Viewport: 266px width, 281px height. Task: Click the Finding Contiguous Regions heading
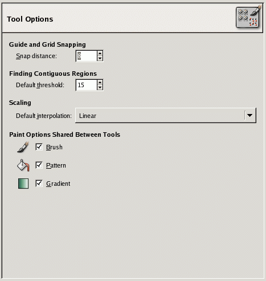[x=53, y=74]
